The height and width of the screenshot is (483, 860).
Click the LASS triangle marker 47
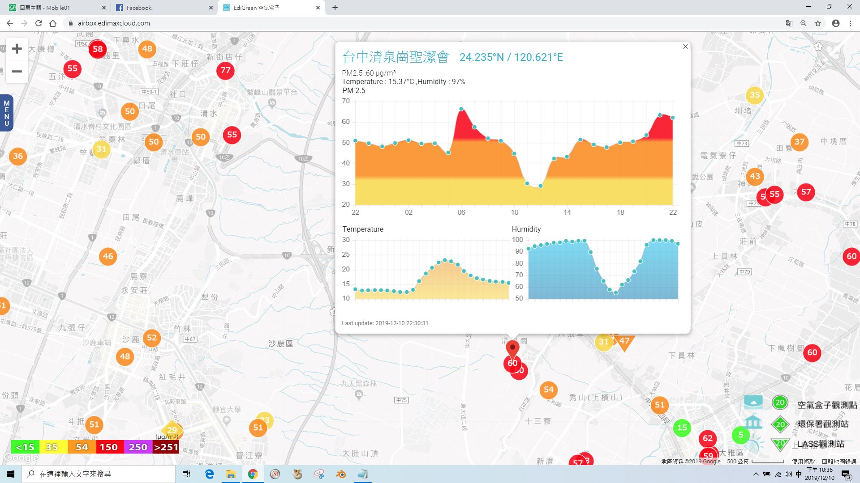pyautogui.click(x=624, y=342)
